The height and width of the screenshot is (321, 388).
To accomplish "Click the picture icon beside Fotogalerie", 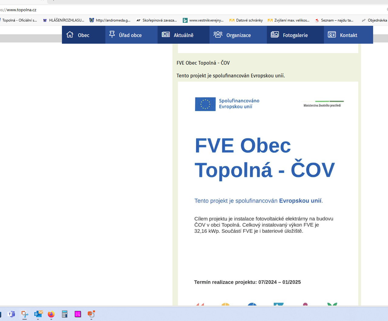I will pos(275,35).
